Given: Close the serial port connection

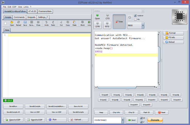Looking at the screenshot, I should 119,22.
